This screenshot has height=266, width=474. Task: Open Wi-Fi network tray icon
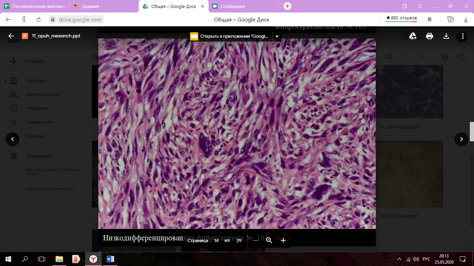point(408,259)
